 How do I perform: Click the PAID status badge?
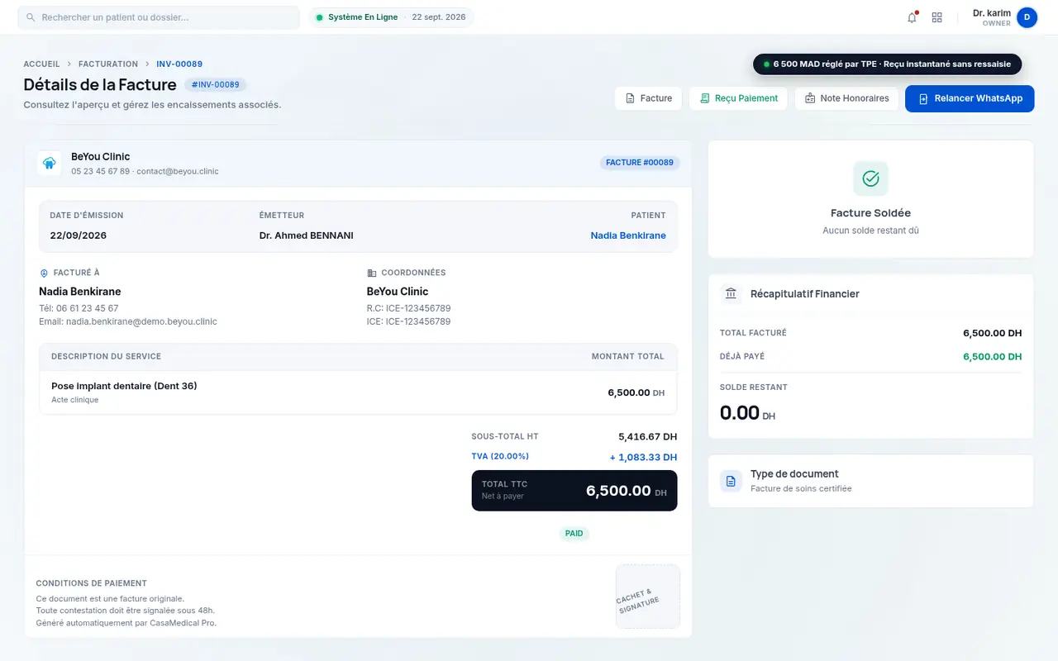[x=574, y=534]
